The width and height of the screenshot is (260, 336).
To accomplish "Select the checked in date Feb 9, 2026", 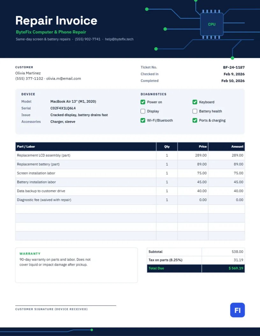I will [234, 74].
